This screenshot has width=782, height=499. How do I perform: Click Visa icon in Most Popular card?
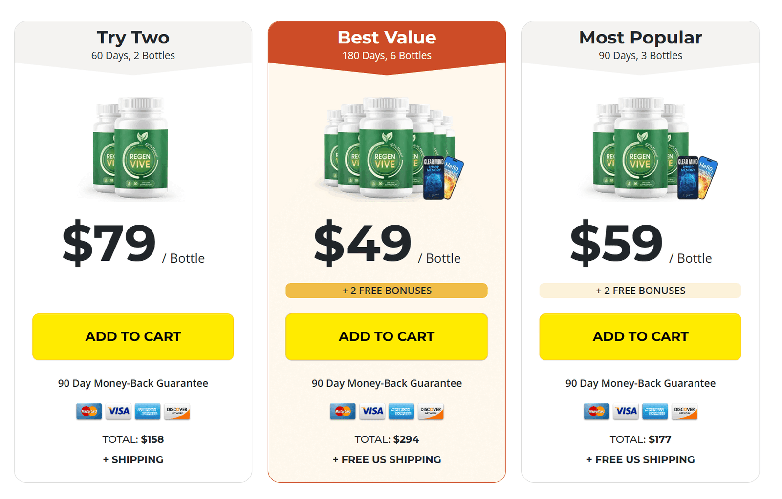626,412
